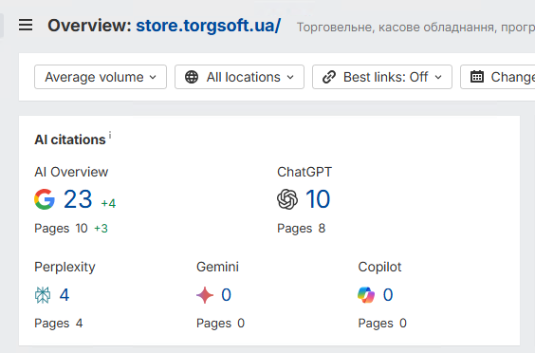Open Perplexity citations count 4
This screenshot has width=535, height=353.
pos(65,295)
